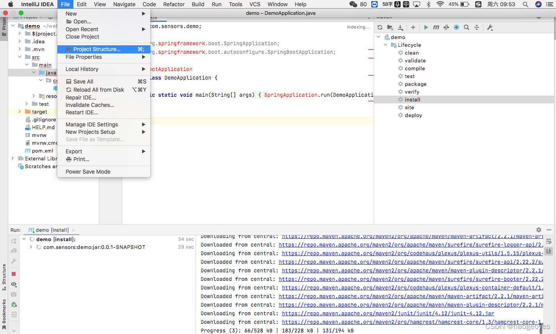Open Execute Maven Goal 'm' icon

(x=436, y=27)
